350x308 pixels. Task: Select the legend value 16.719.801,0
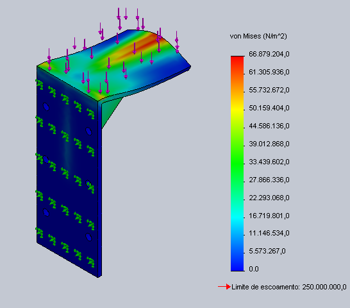(x=269, y=216)
